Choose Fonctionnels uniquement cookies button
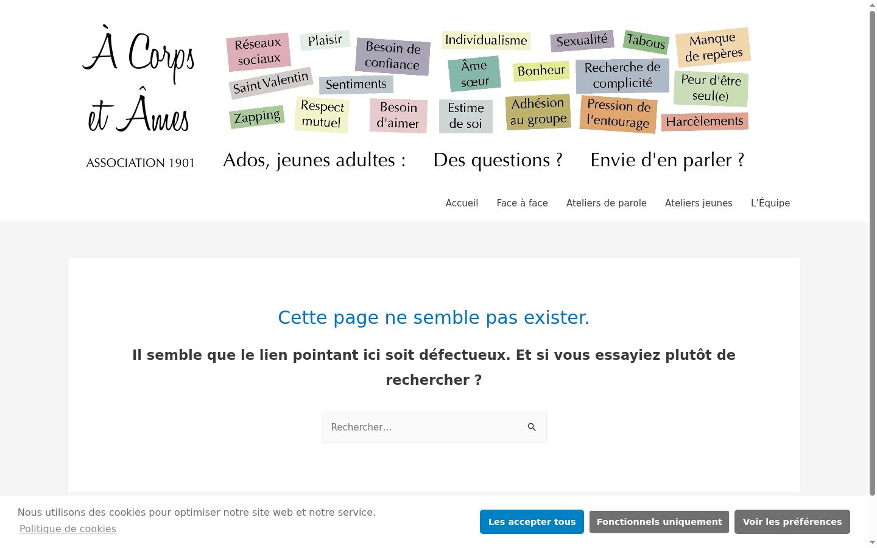This screenshot has width=877, height=548. click(x=659, y=522)
